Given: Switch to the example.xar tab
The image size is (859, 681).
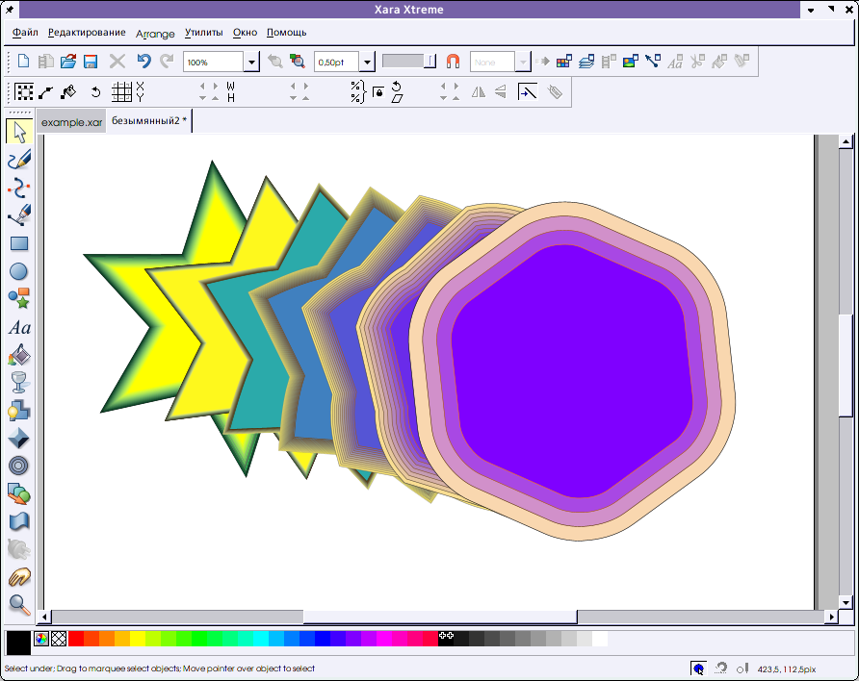Looking at the screenshot, I should pyautogui.click(x=71, y=122).
